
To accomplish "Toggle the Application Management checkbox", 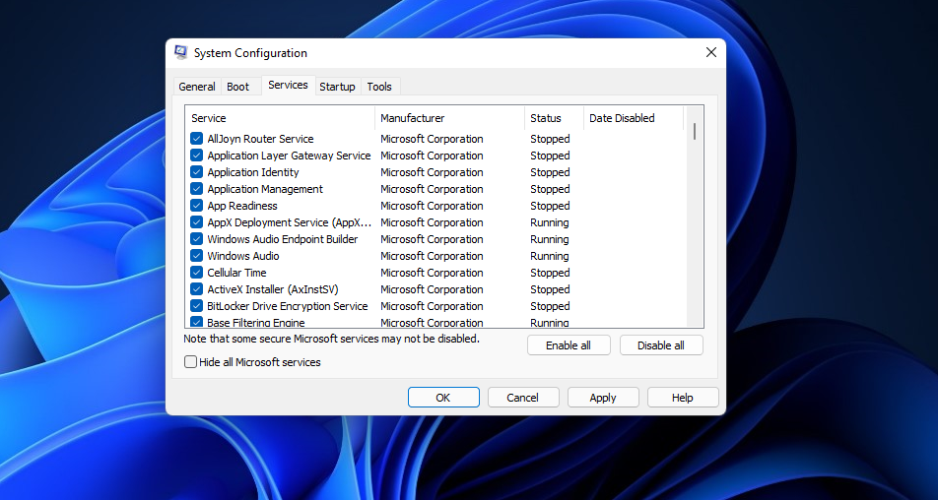I will point(197,189).
